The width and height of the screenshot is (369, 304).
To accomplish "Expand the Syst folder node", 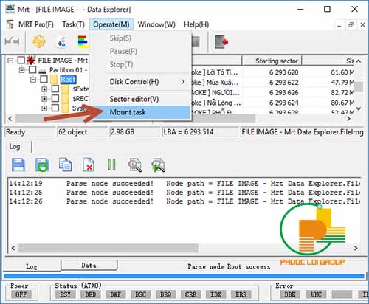I will coord(44,108).
